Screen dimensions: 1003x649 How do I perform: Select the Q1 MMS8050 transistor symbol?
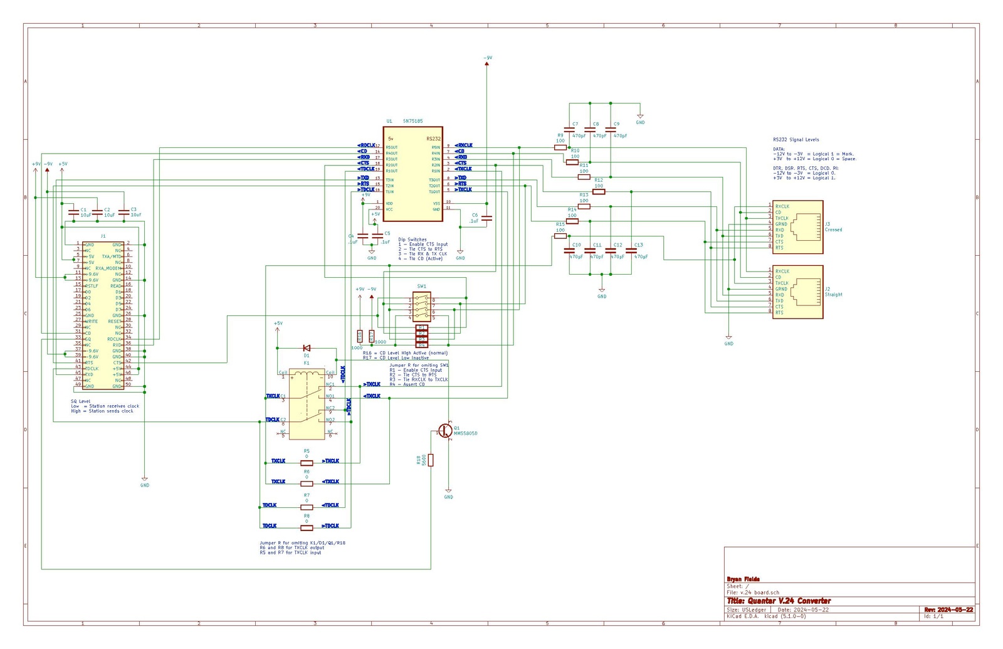pyautogui.click(x=445, y=431)
